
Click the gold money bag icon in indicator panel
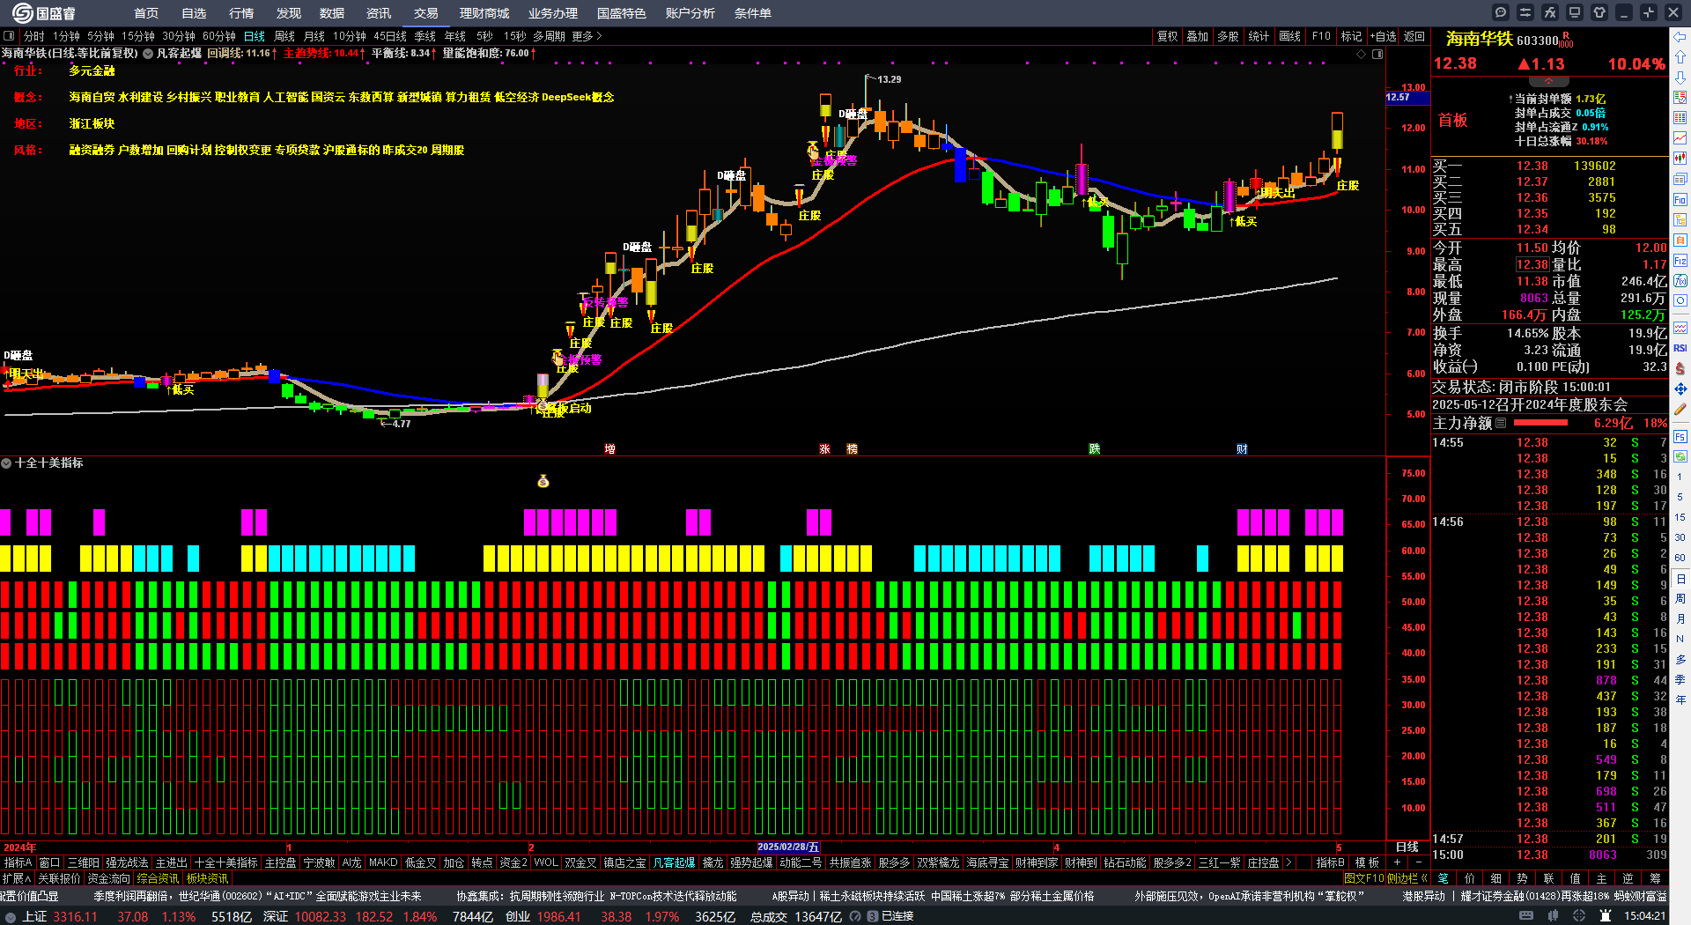click(x=543, y=481)
